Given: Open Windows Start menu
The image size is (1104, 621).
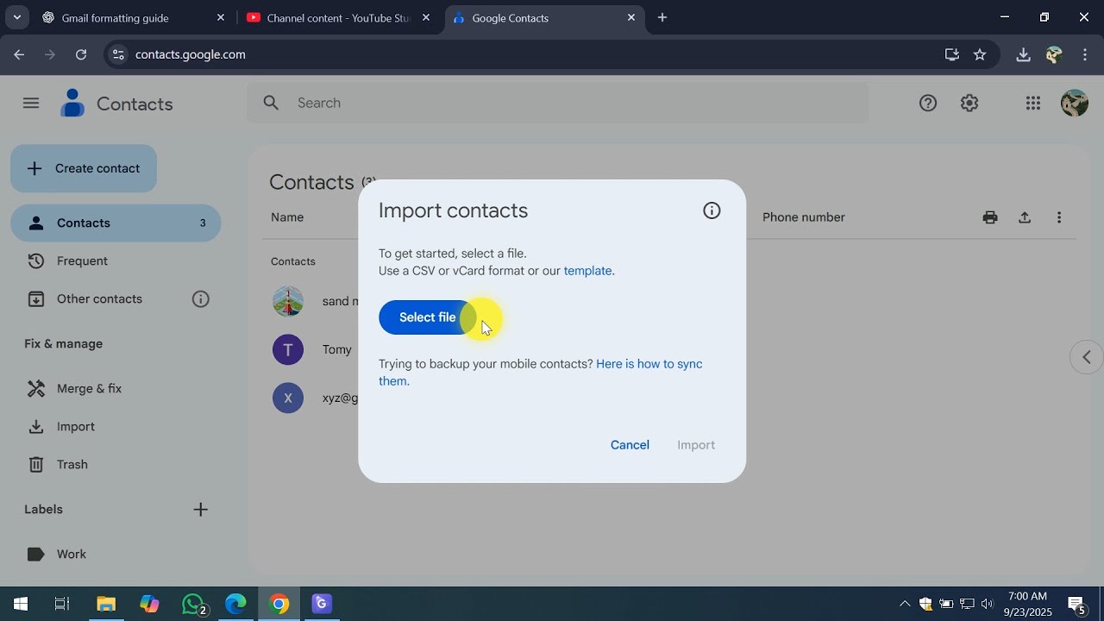Looking at the screenshot, I should click(x=21, y=604).
